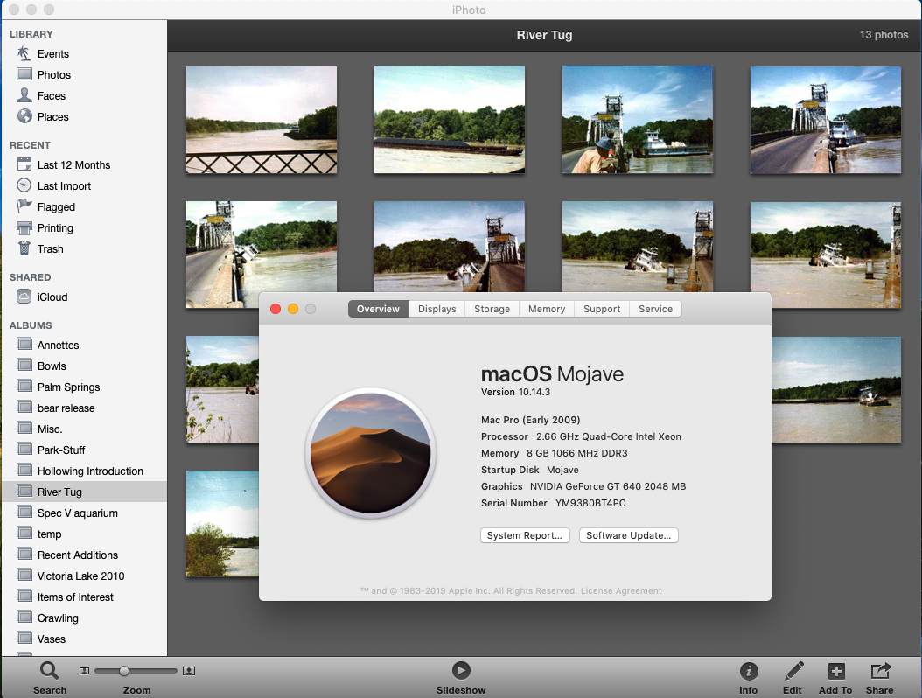Open the Recent Additions album

[x=78, y=555]
